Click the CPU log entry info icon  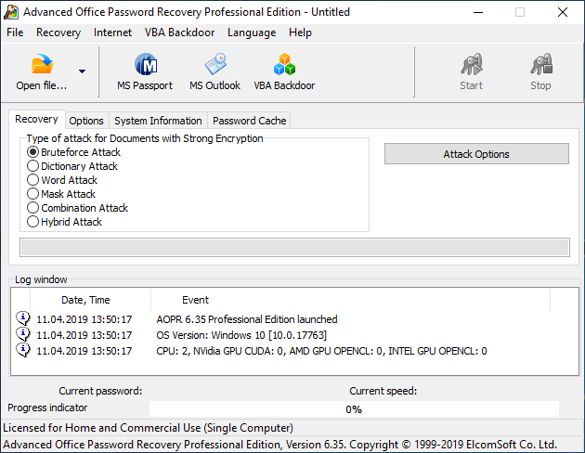tap(23, 351)
